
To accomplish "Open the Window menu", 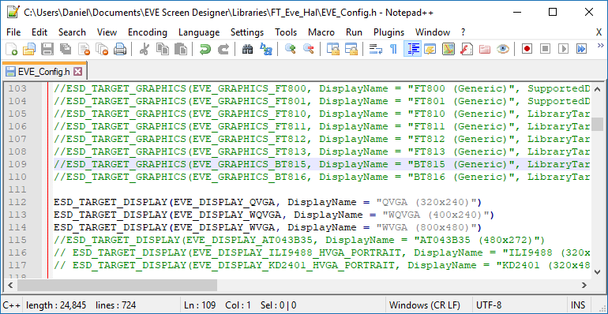I will (x=433, y=32).
